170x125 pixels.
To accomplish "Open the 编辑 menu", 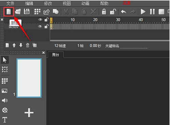I will point(29,3).
